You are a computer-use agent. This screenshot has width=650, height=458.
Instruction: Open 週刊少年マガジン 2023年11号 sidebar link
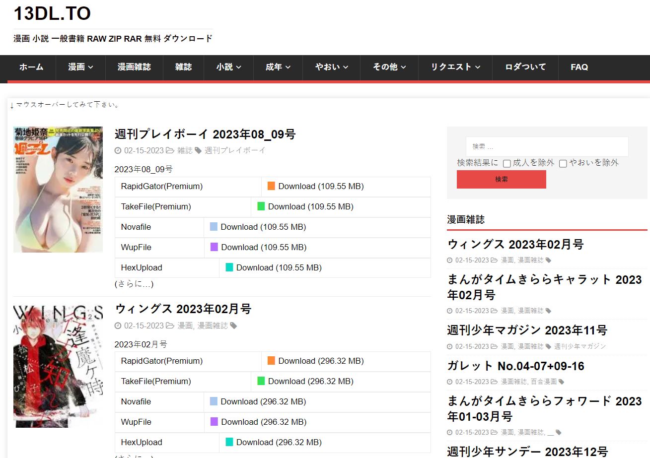(x=527, y=330)
